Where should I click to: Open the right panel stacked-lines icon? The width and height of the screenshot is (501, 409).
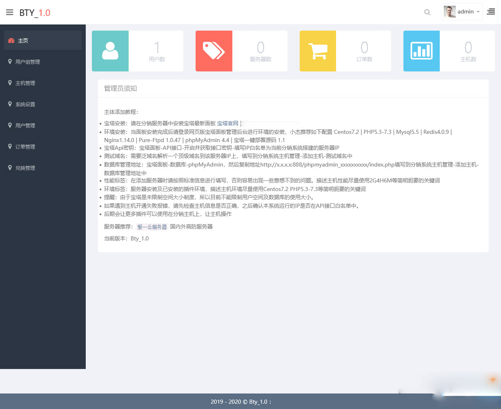tap(491, 12)
